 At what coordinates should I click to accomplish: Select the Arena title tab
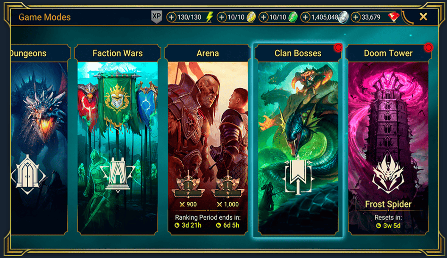208,53
